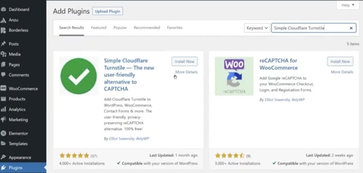Open the Analytics bar chart icon
363x173 pixels.
[3, 109]
